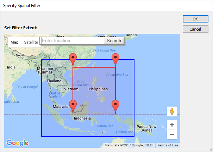Focus the Enter location field
The width and height of the screenshot is (213, 152).
point(72,40)
